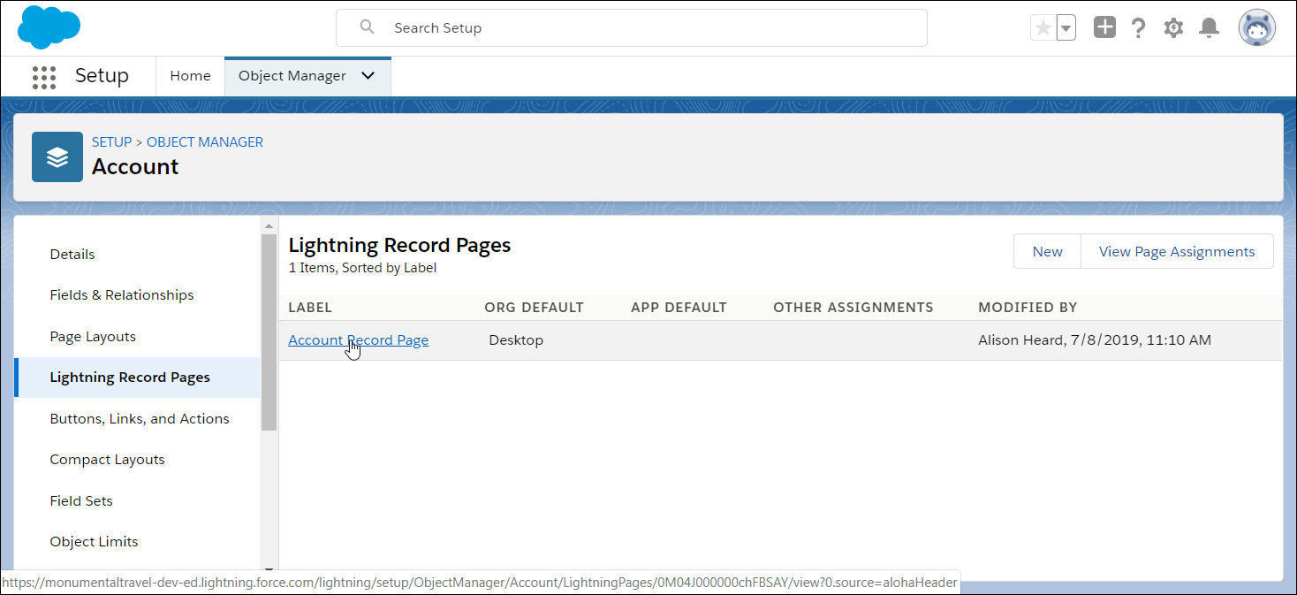The height and width of the screenshot is (595, 1297).
Task: Click the Favorites star icon
Action: (1043, 28)
